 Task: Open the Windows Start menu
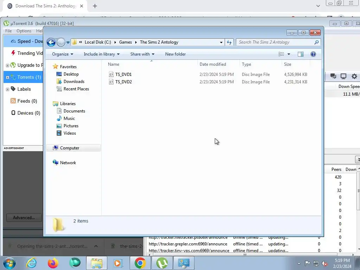(9, 263)
